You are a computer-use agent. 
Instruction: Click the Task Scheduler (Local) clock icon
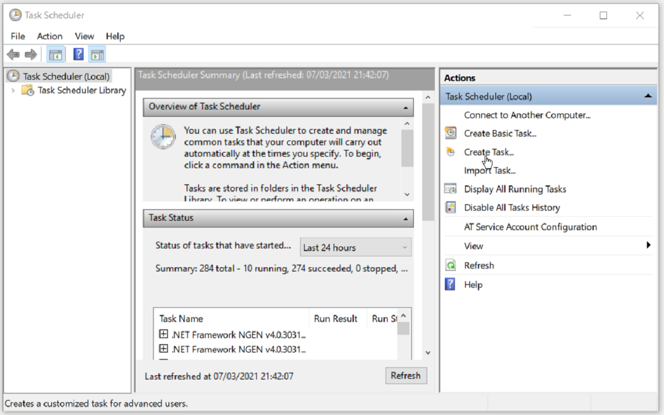13,76
